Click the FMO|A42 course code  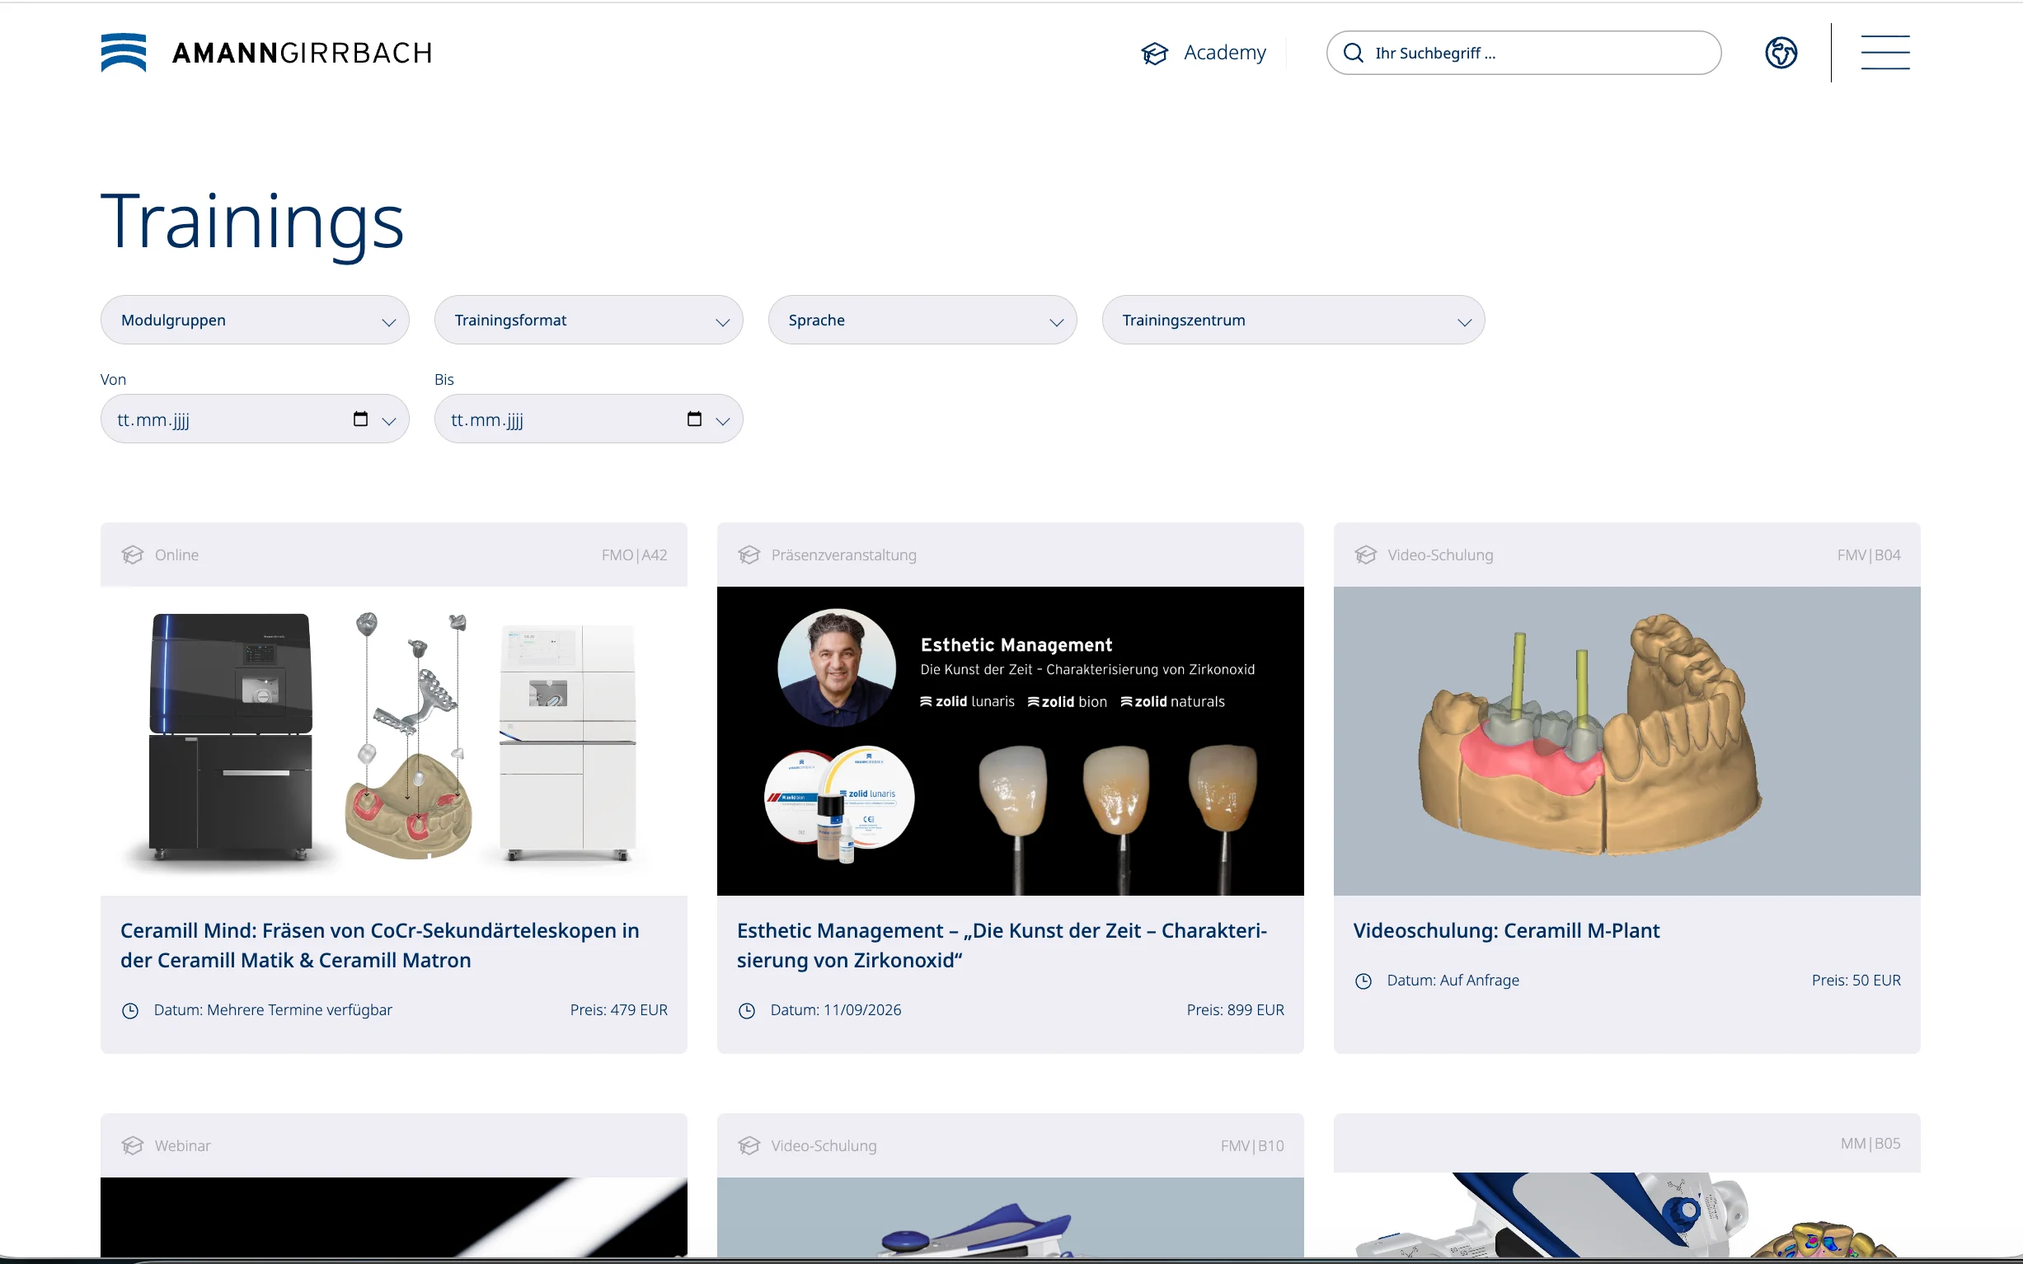pyautogui.click(x=634, y=555)
